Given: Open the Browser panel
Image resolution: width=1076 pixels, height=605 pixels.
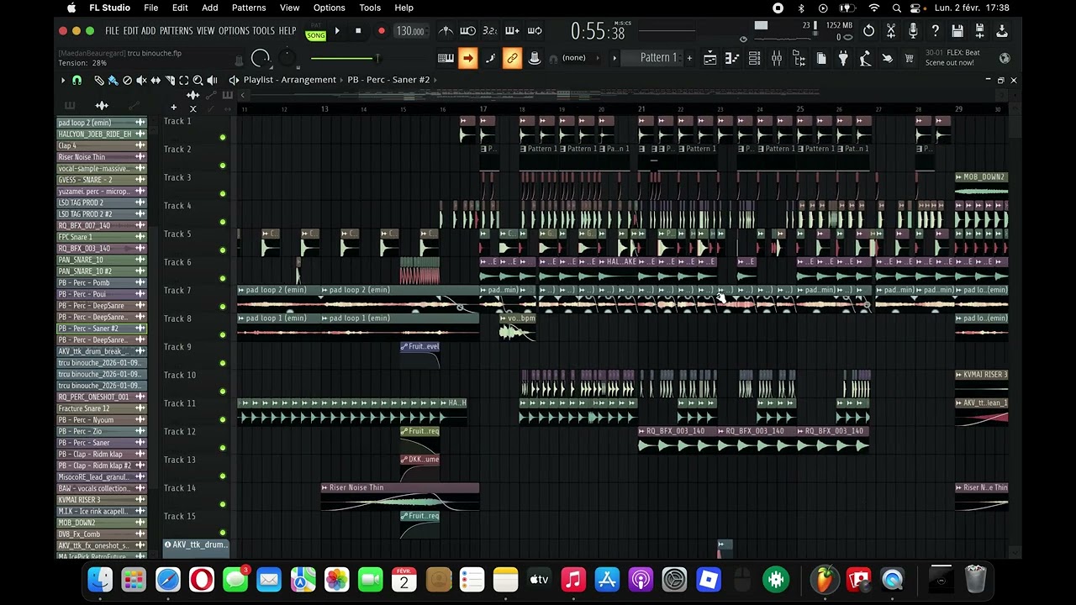Looking at the screenshot, I should coord(799,58).
